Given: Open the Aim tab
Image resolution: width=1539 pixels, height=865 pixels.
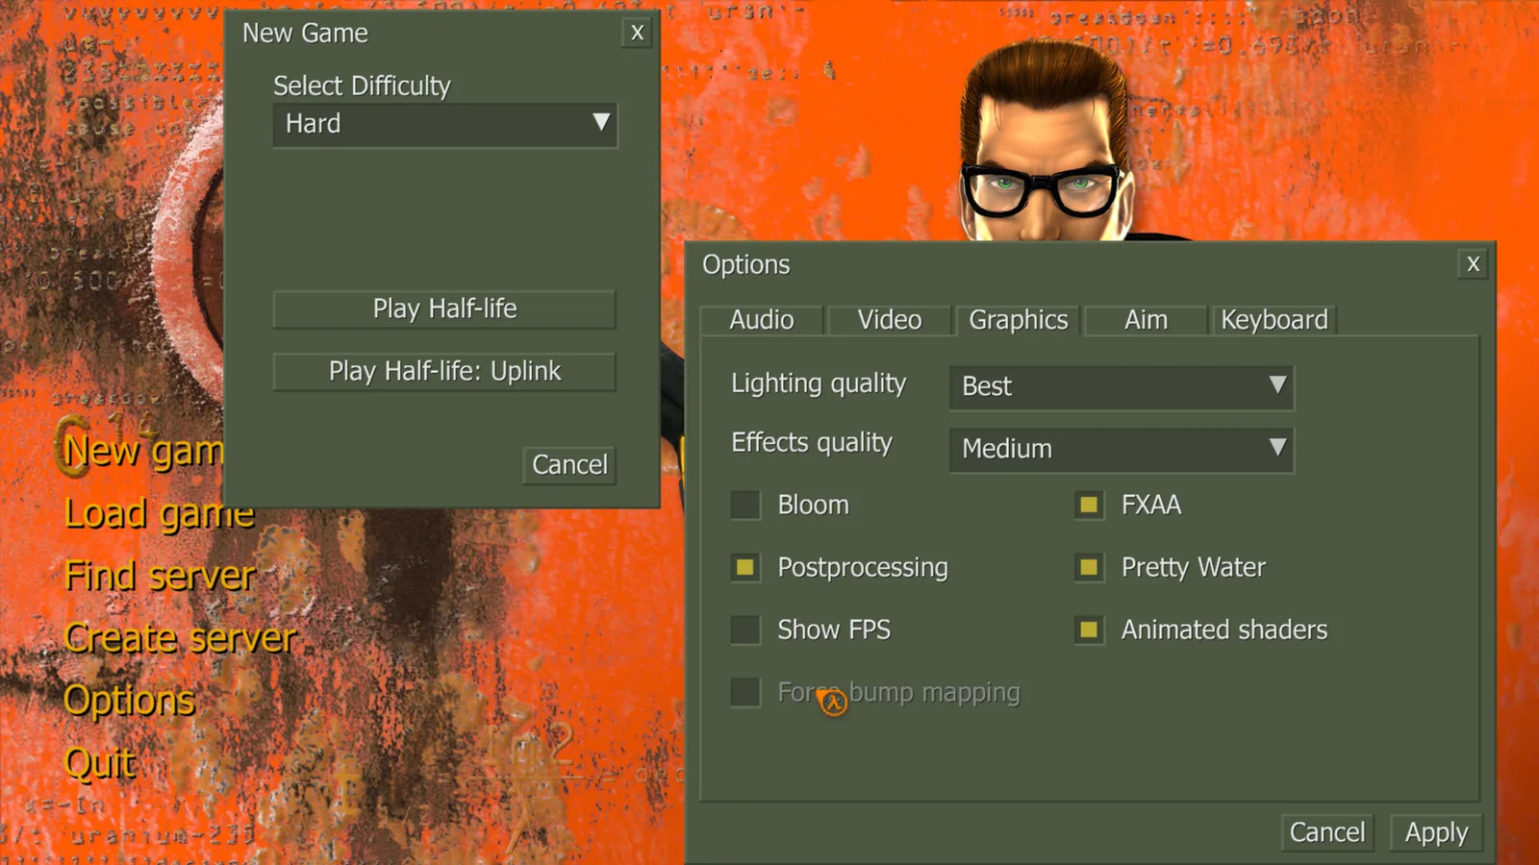Looking at the screenshot, I should click(1146, 320).
